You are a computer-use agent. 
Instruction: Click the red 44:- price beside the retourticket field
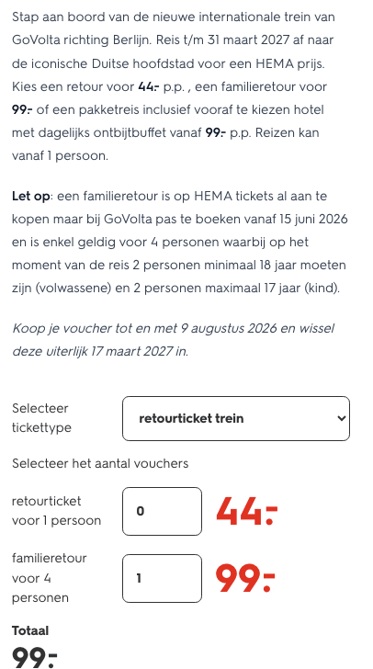[x=246, y=511]
